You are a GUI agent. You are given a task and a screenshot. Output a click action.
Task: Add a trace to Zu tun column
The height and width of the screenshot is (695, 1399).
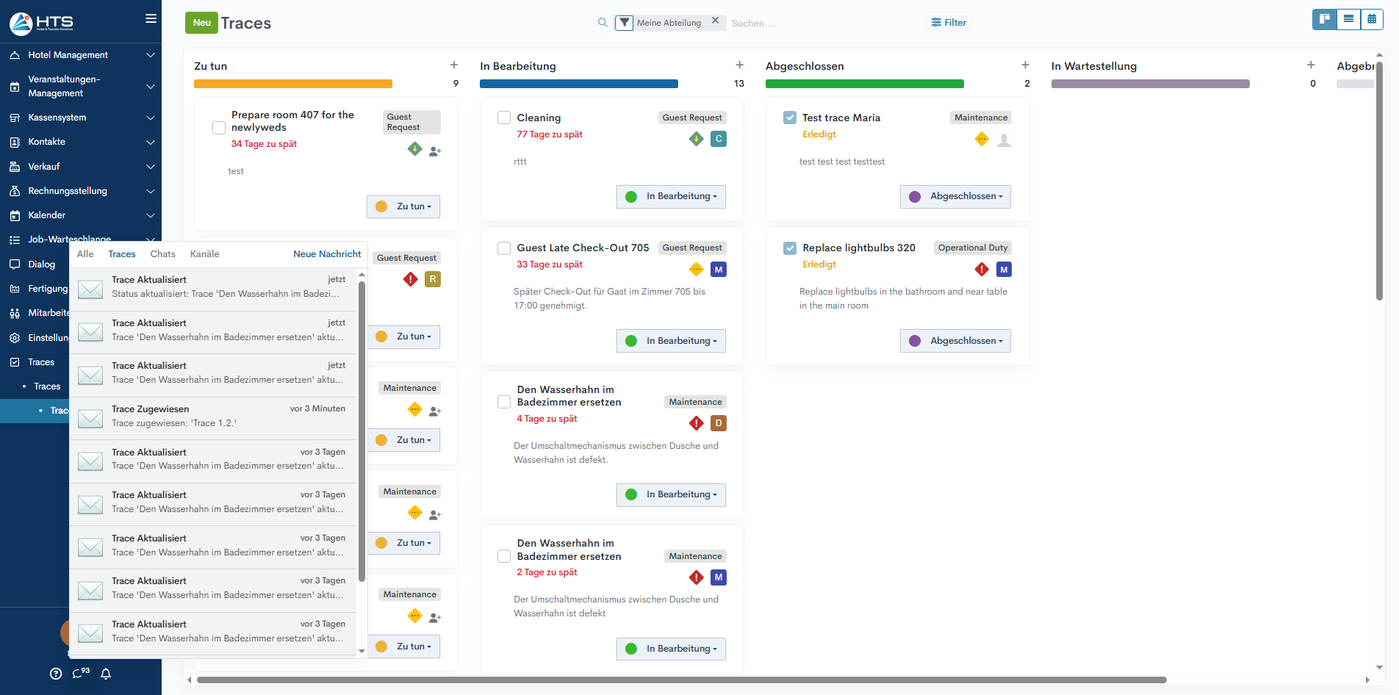[x=454, y=65]
